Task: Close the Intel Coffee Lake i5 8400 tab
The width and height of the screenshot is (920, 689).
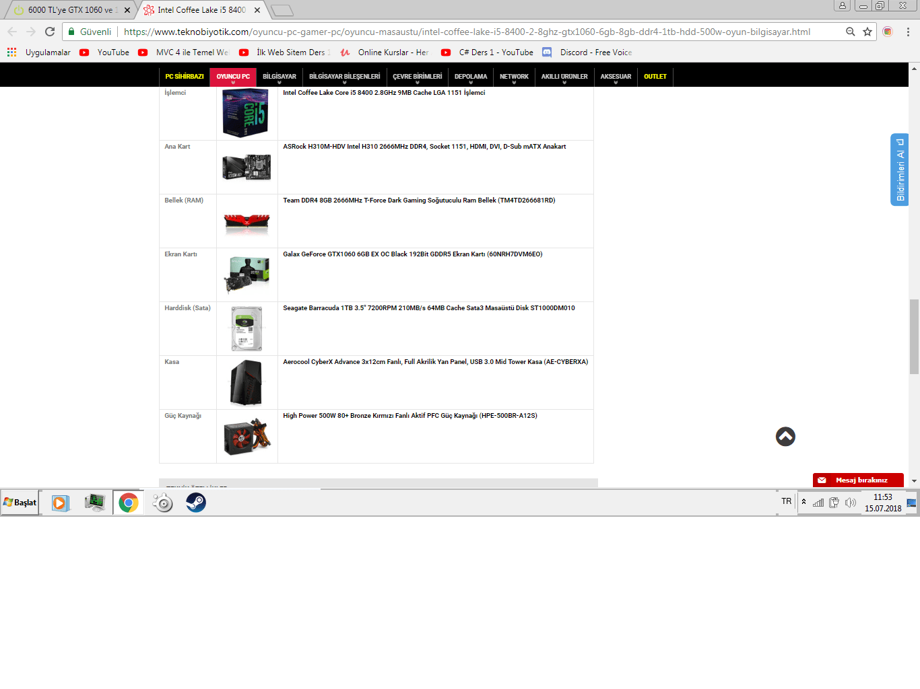Action: [x=257, y=10]
